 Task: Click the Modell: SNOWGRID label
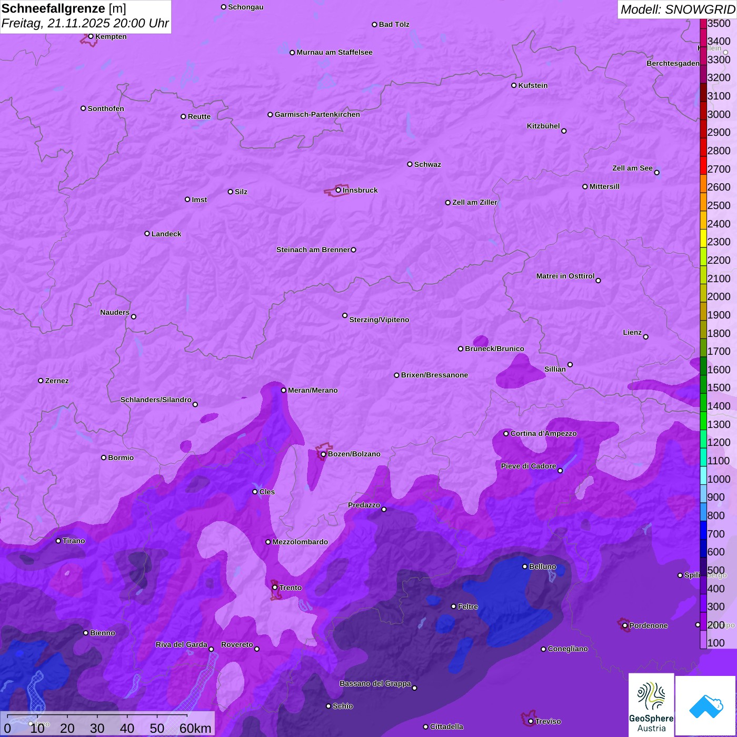(678, 9)
